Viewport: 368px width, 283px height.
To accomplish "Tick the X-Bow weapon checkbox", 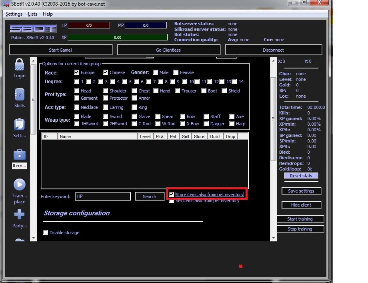I will [x=182, y=124].
